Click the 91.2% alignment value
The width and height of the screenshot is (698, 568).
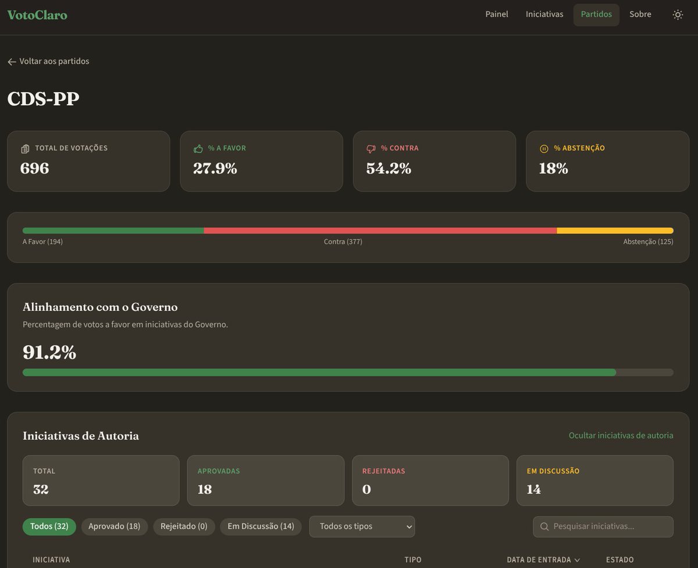49,353
